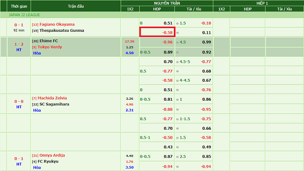Open Machida Zelvia team link

52,98
